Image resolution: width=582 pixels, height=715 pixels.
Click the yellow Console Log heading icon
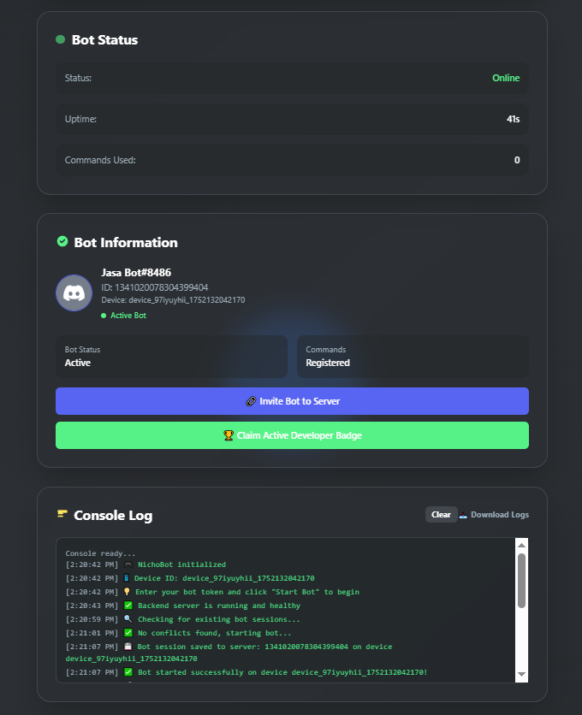(x=62, y=514)
